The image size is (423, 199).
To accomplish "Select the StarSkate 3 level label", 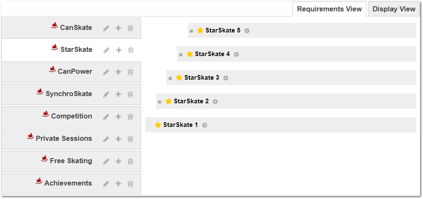I will (202, 78).
